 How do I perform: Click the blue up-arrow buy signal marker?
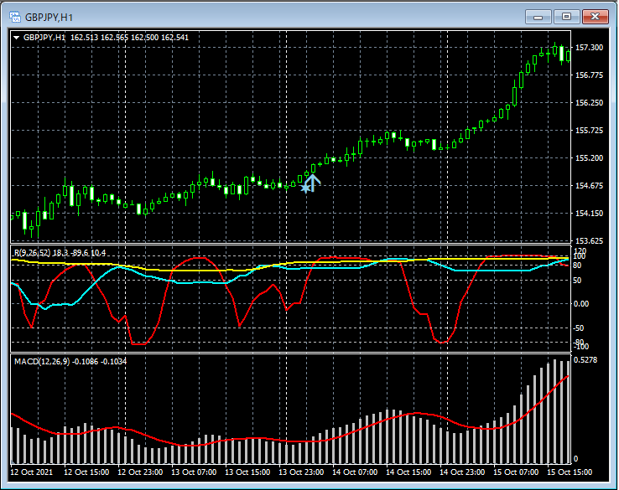[x=313, y=181]
